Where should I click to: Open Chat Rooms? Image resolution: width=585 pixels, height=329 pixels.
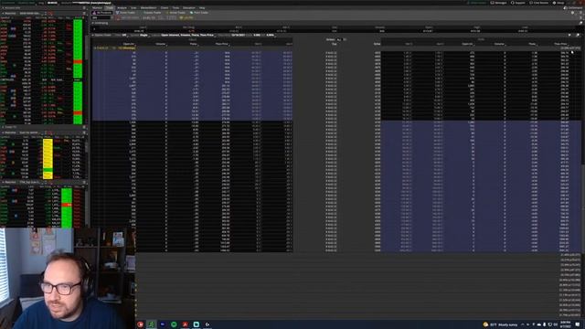point(538,3)
